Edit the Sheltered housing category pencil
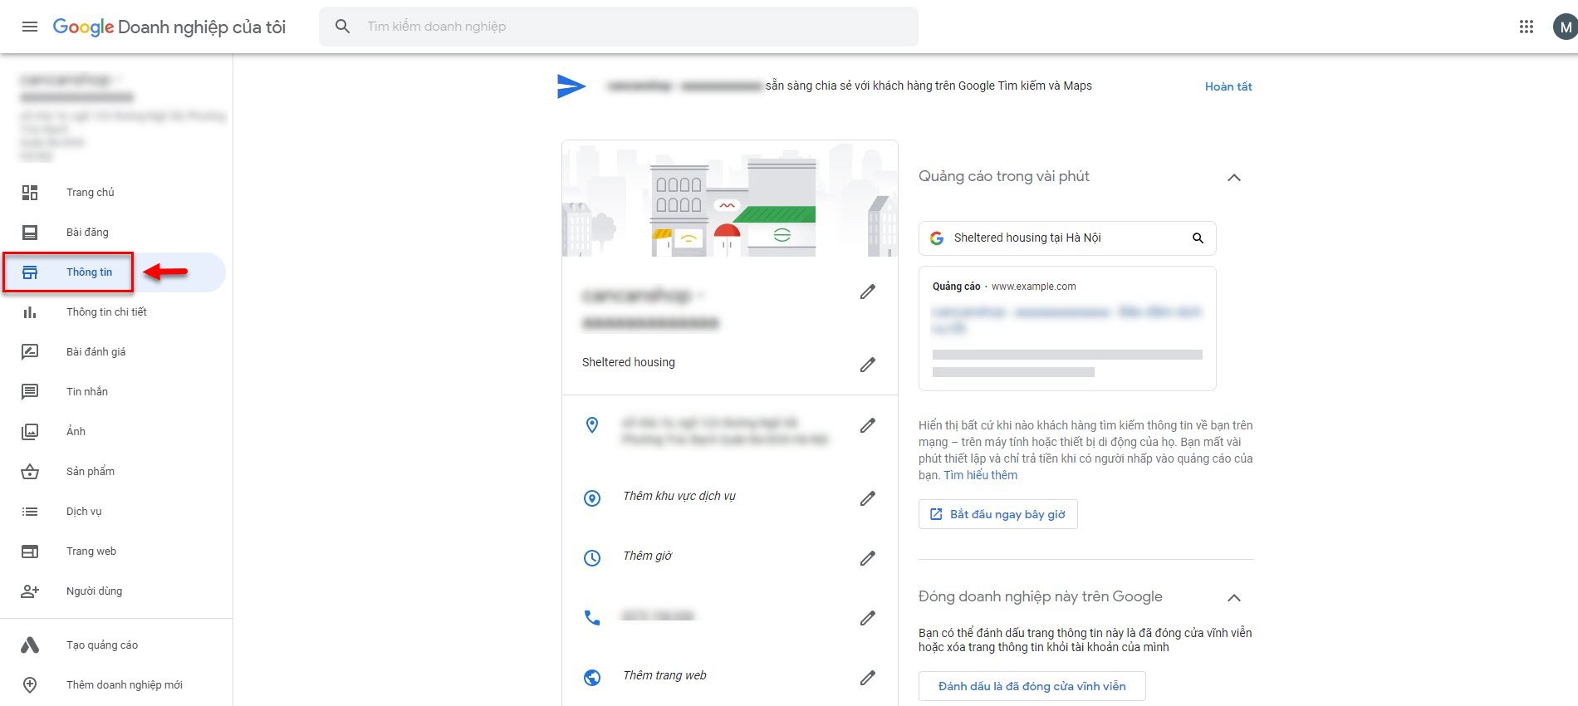 (x=867, y=365)
